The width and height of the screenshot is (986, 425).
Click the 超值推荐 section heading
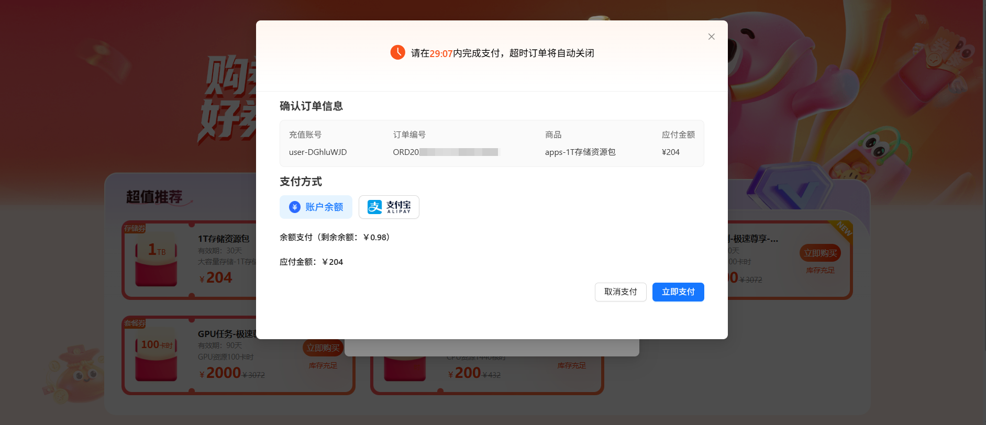pyautogui.click(x=154, y=197)
